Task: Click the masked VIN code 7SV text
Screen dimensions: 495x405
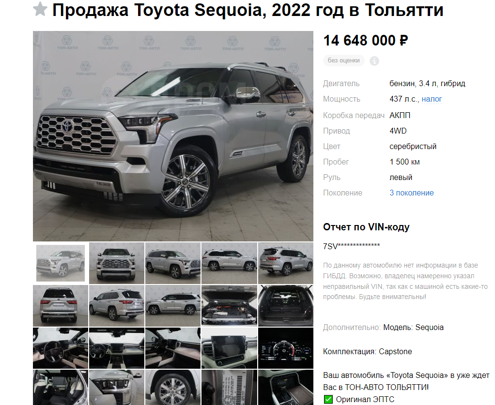Action: click(x=351, y=246)
